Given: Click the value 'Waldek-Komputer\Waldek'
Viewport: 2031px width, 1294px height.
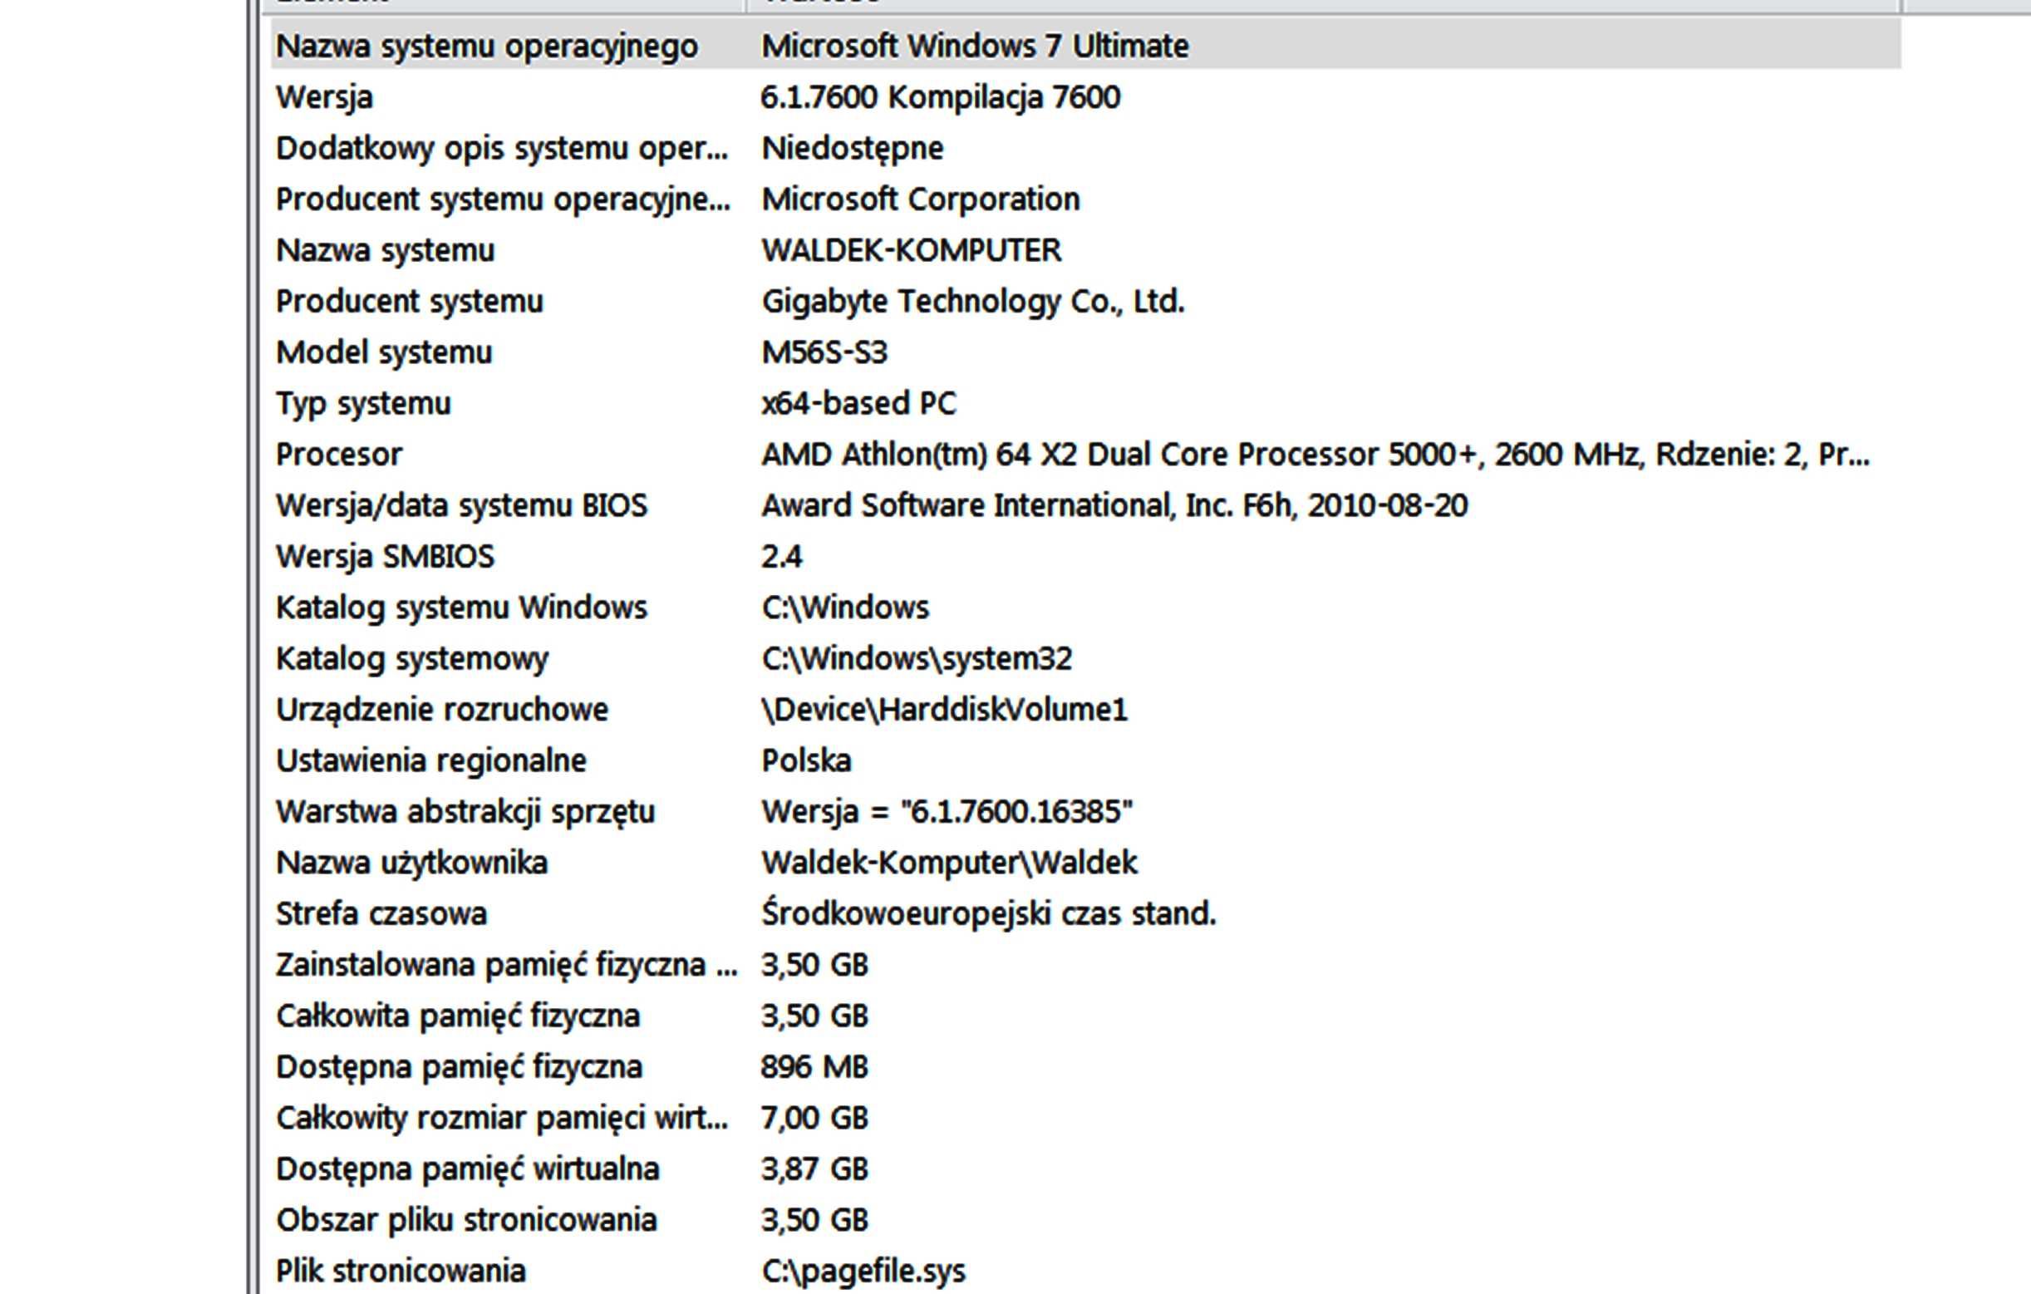Looking at the screenshot, I should pyautogui.click(x=949, y=863).
